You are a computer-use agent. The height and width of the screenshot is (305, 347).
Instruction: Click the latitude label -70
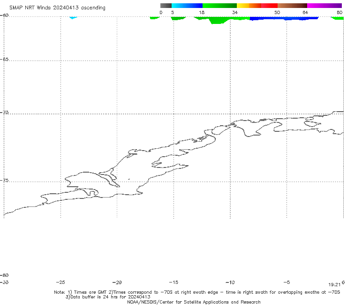pyautogui.click(x=4, y=113)
